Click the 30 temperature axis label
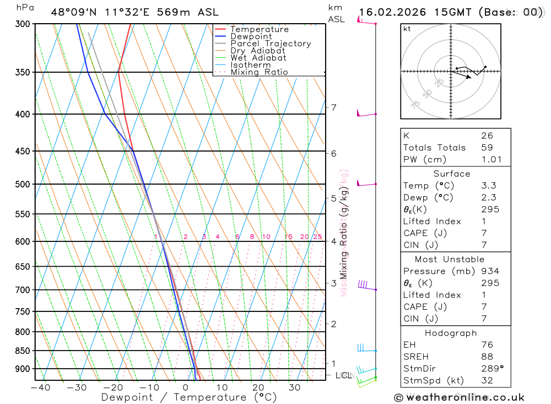 click(294, 388)
